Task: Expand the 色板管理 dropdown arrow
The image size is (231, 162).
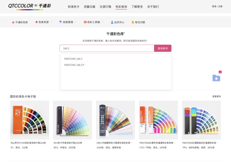Action: tap(76, 22)
